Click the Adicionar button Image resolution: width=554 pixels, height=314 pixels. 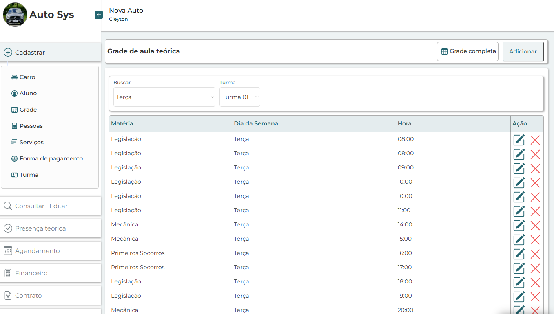(523, 51)
